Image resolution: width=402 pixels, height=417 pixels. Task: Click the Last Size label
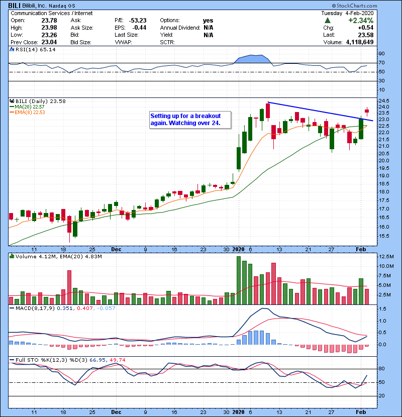(x=127, y=35)
